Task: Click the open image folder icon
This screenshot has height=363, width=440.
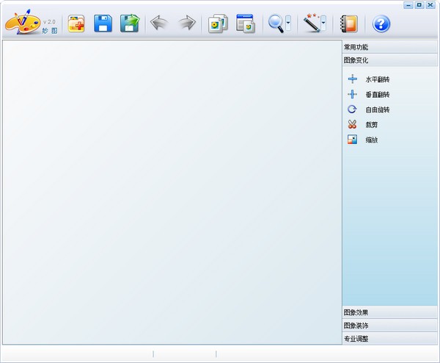Action: [x=76, y=24]
